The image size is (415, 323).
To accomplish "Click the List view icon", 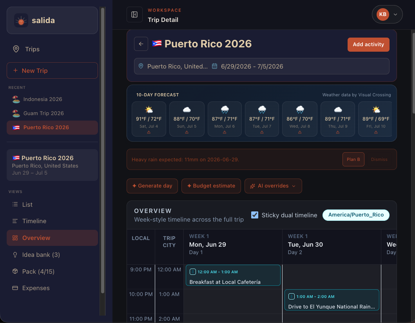I will coord(15,204).
